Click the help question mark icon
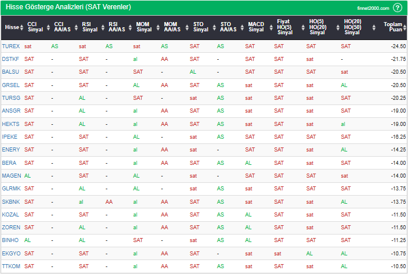408x274 pixels. [x=398, y=8]
